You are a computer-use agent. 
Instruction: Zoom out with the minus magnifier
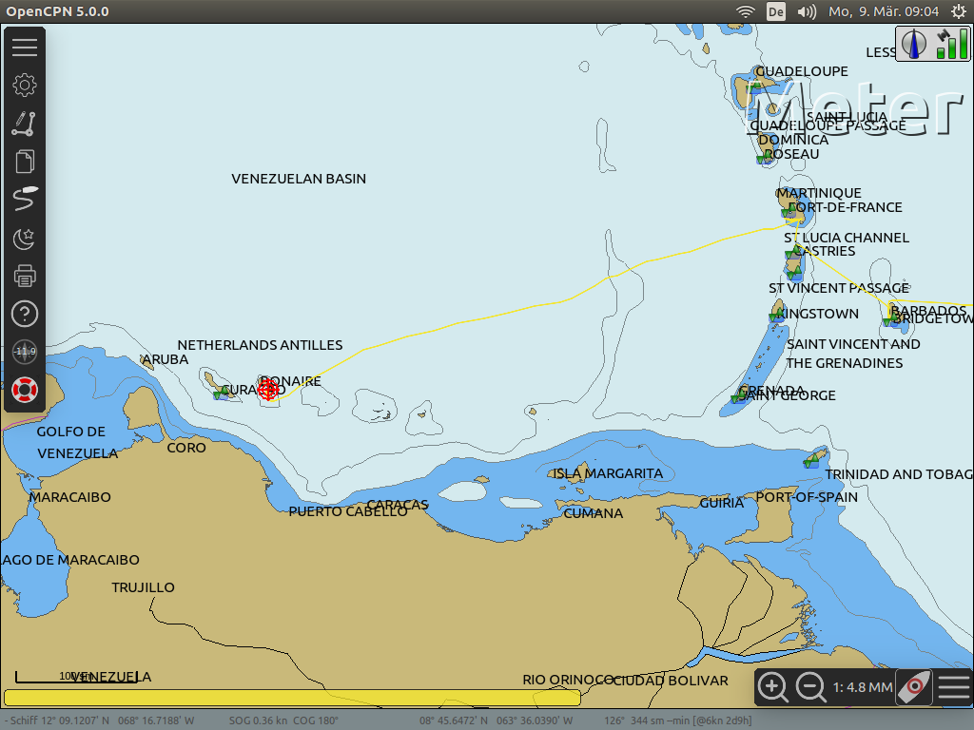point(811,687)
